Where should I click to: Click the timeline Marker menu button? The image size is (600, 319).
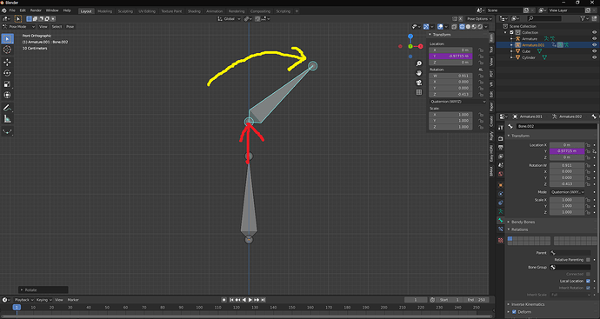(73, 300)
